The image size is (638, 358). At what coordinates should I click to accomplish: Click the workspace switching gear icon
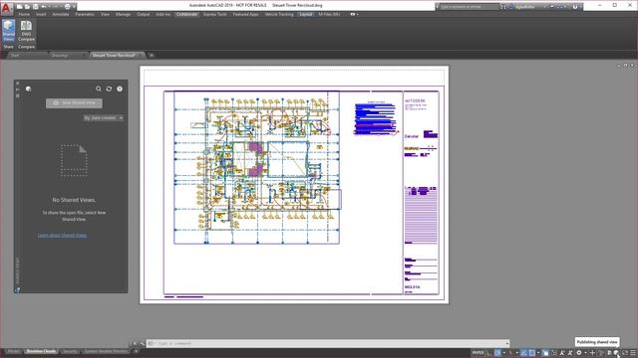coord(579,353)
